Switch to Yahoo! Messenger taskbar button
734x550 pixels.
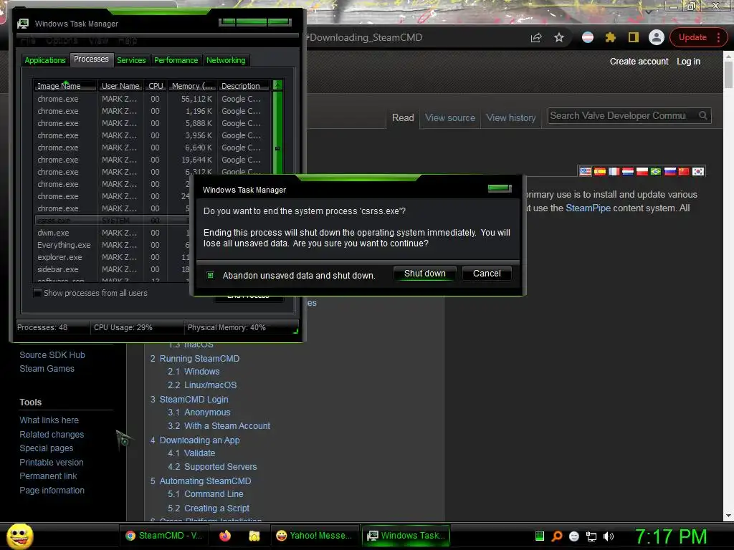[314, 536]
